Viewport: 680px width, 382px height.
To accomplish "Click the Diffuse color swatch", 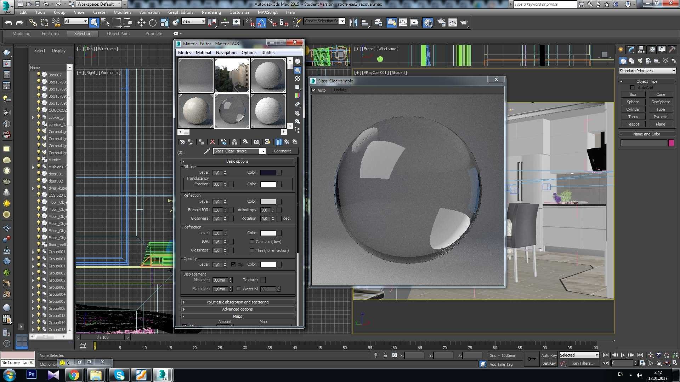I will point(268,173).
